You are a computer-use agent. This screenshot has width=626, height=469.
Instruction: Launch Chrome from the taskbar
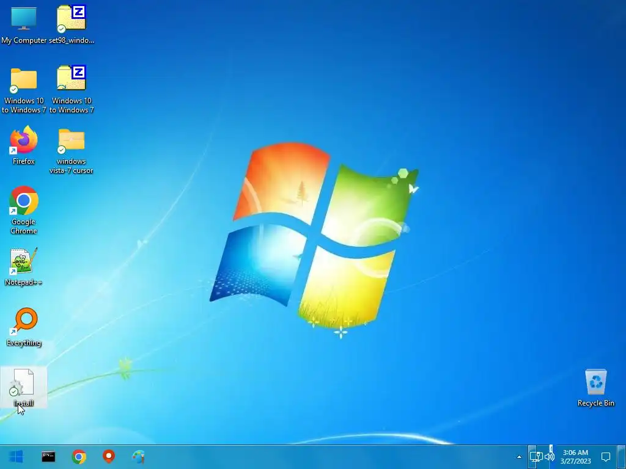79,457
